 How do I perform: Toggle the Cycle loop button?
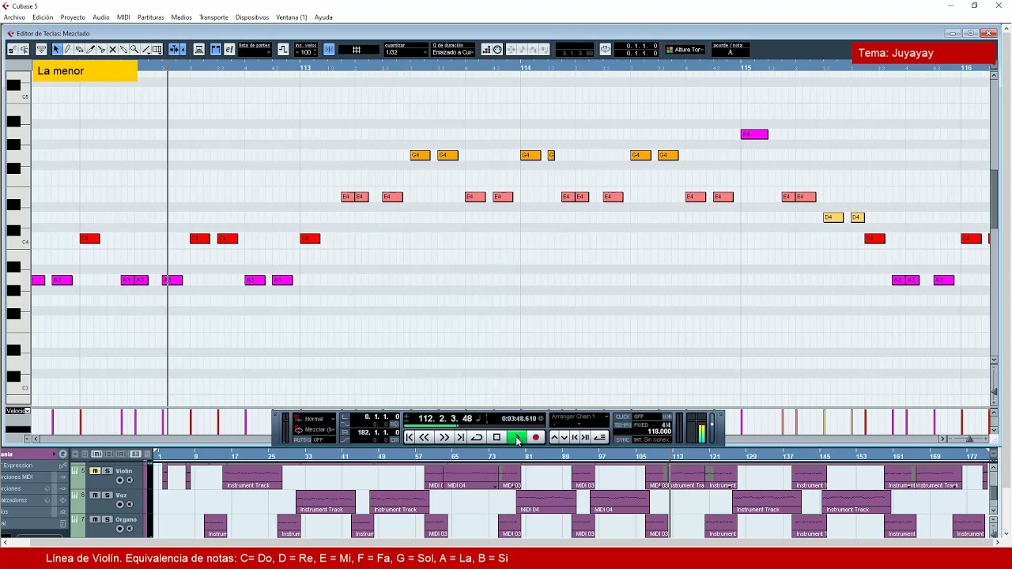pos(477,437)
